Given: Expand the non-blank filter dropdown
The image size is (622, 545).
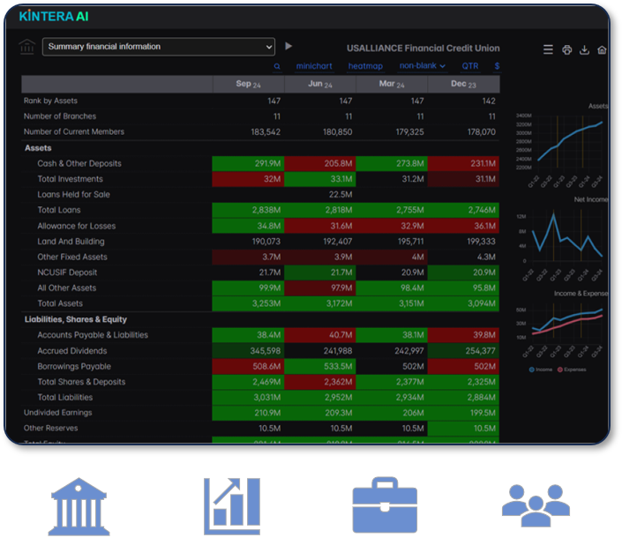Looking at the screenshot, I should click(422, 66).
